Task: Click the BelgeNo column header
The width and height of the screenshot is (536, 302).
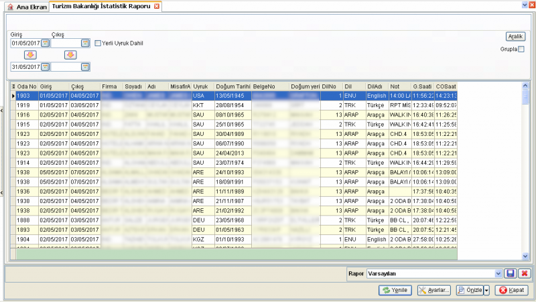Action: [x=271, y=86]
